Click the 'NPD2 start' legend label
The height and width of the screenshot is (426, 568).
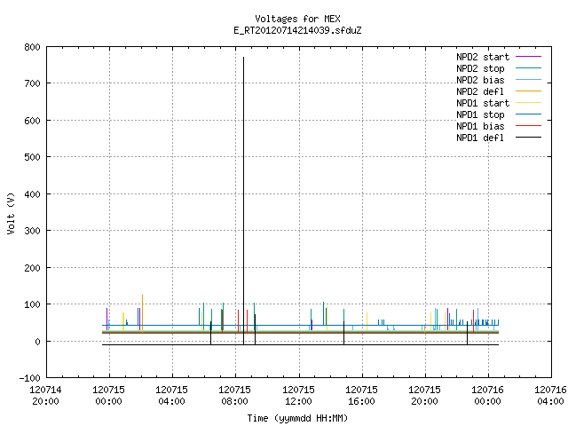(x=483, y=57)
